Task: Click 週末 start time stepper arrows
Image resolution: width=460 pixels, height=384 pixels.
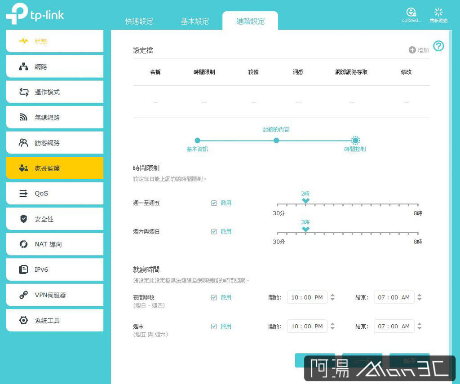Action: coord(332,326)
